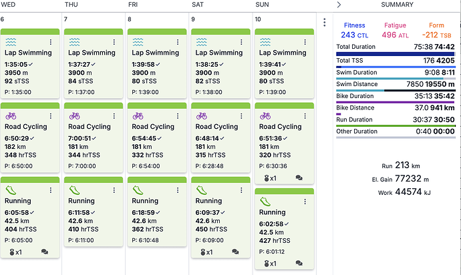This screenshot has height=275, width=461.
Task: Click kettlebell x1 badge on Sunday Road Cycling
Action: click(x=270, y=178)
